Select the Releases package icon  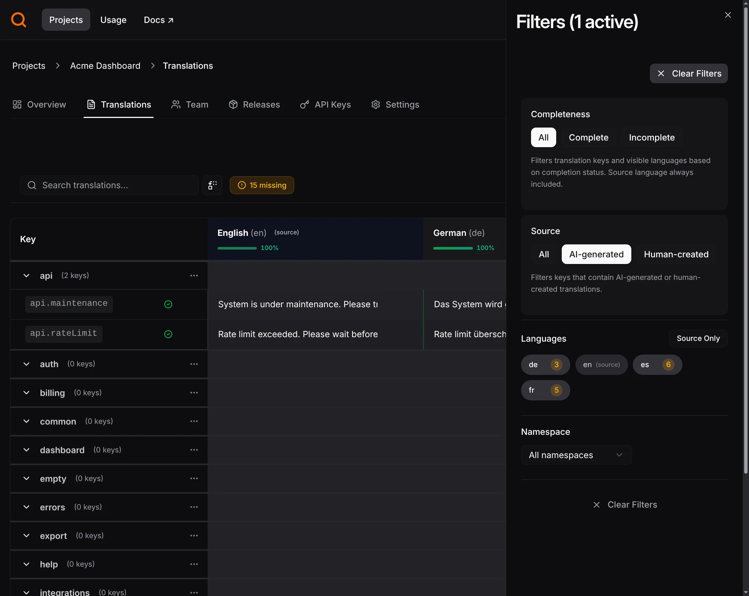click(233, 105)
